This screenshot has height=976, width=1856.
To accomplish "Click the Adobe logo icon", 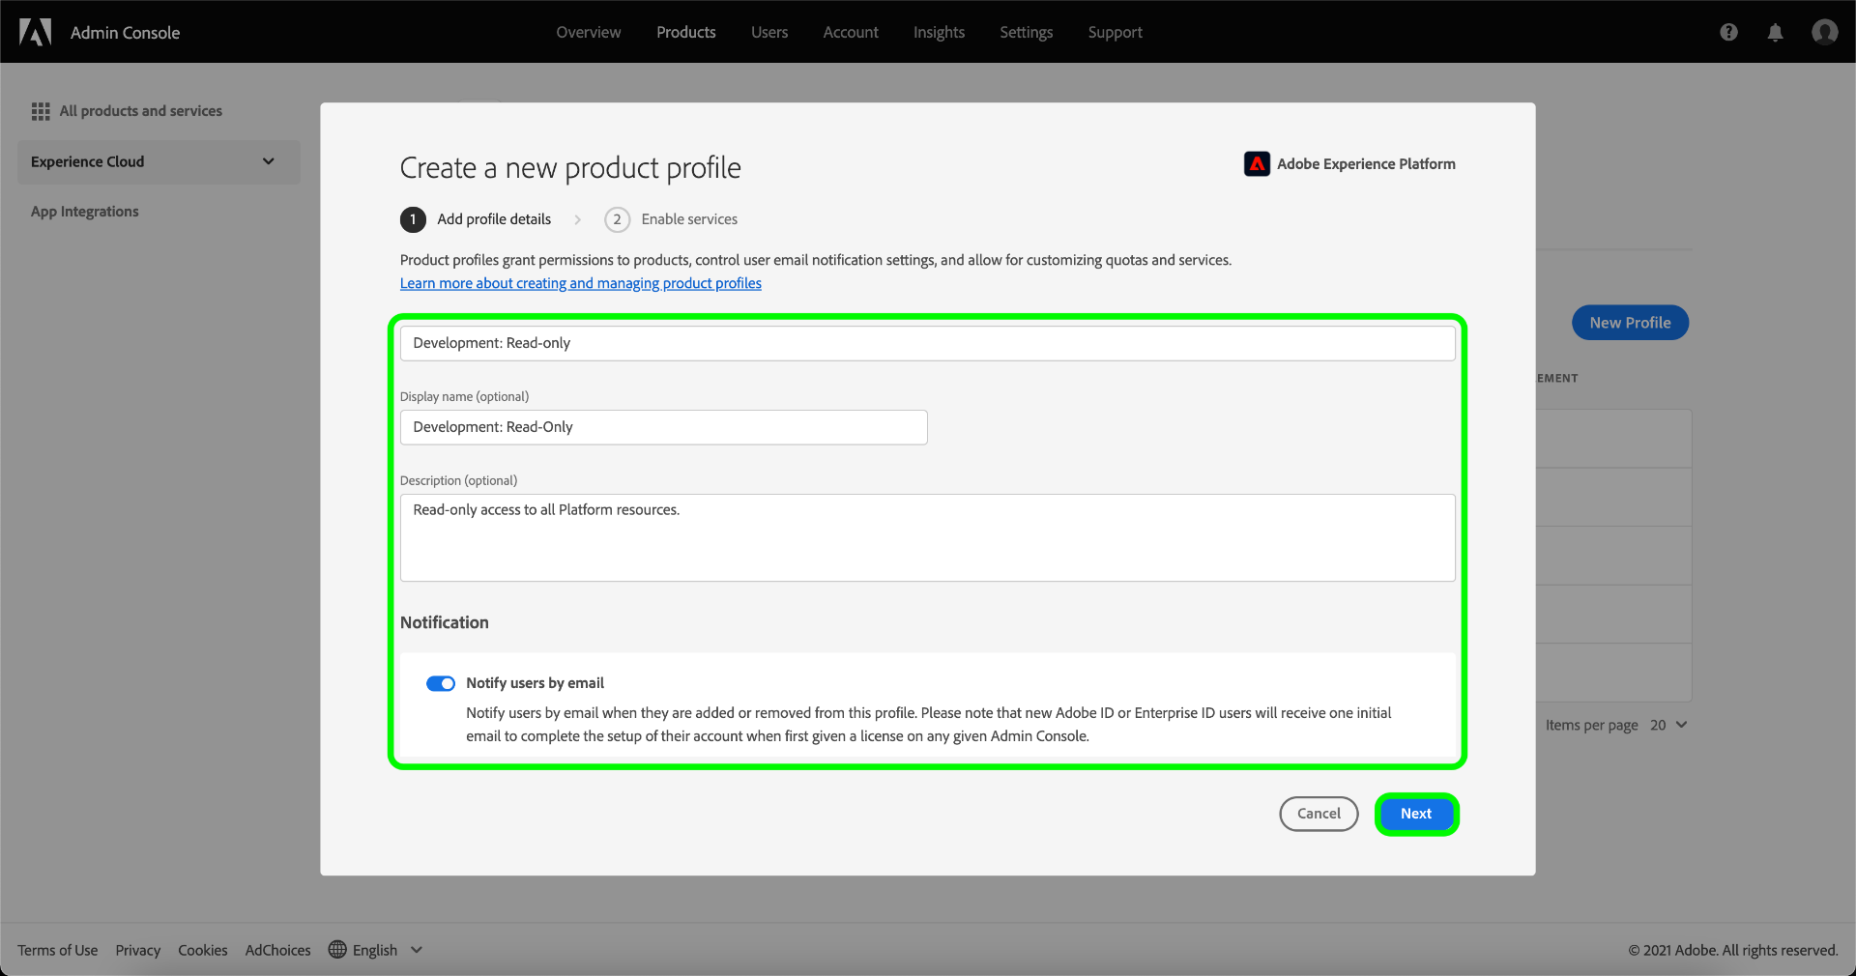I will [x=36, y=32].
